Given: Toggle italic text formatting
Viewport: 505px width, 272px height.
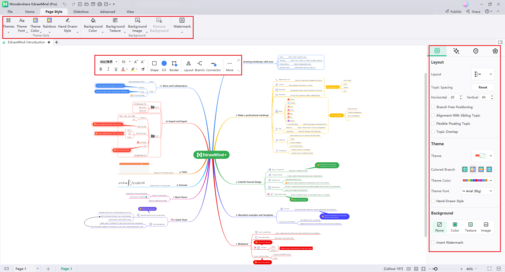Looking at the screenshot, I should coord(108,69).
